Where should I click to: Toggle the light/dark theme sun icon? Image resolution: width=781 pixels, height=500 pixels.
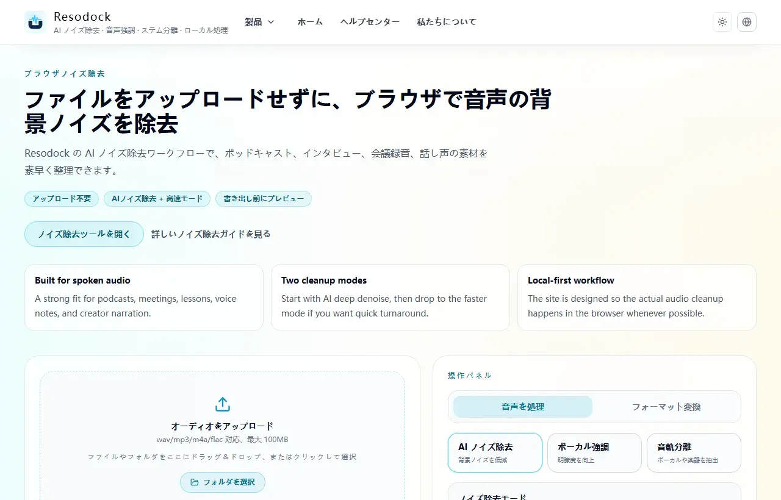pyautogui.click(x=722, y=22)
